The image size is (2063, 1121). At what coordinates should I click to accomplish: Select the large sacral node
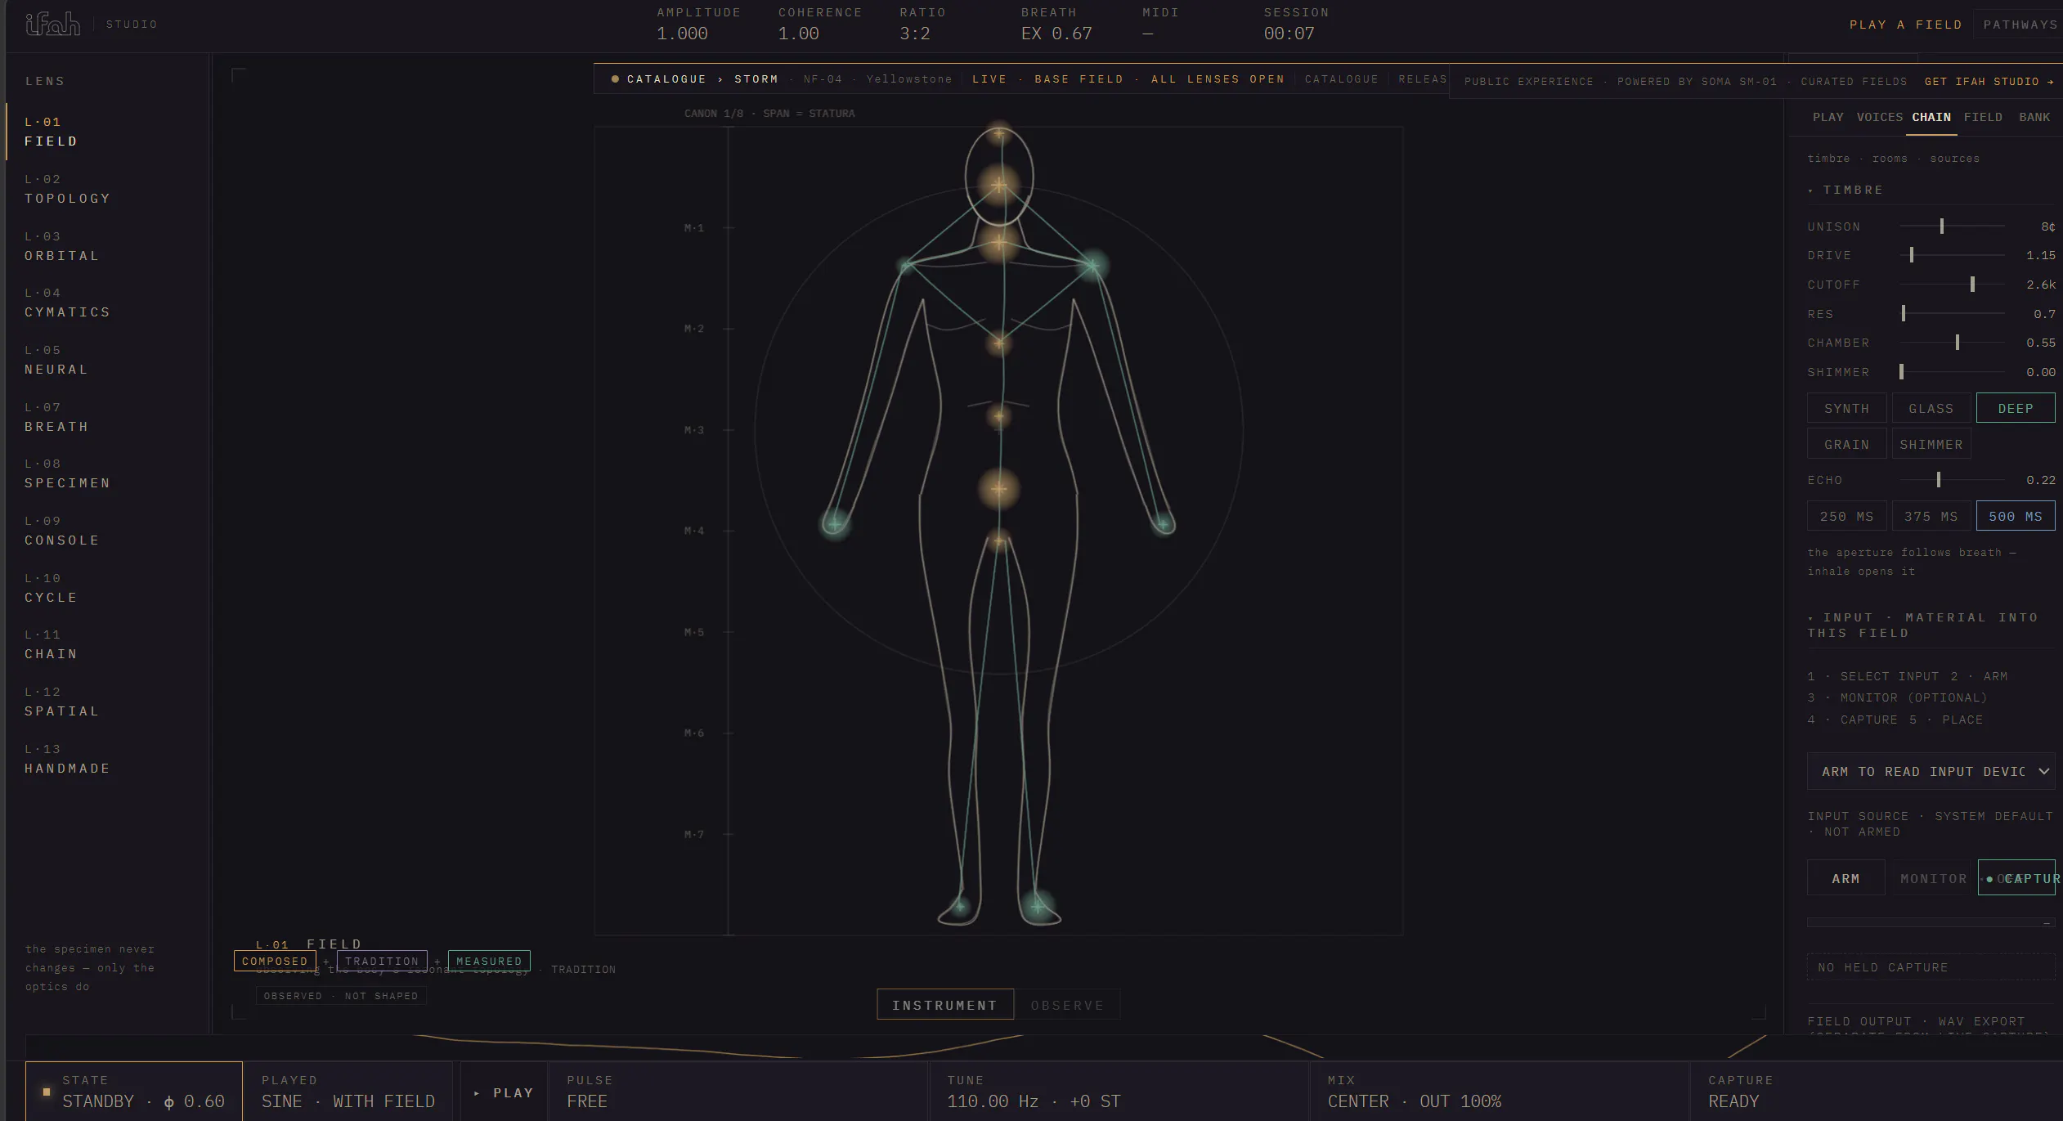pyautogui.click(x=999, y=489)
